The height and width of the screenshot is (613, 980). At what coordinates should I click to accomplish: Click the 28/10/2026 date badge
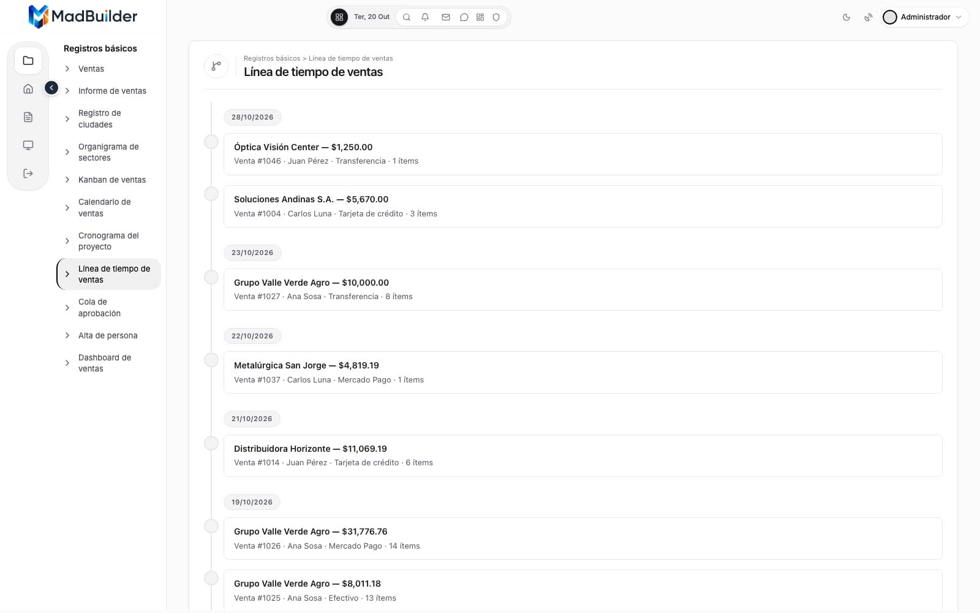[x=252, y=117]
